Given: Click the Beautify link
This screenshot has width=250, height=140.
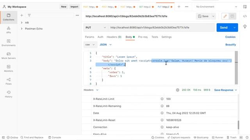Looking at the screenshot, I should (230, 45).
